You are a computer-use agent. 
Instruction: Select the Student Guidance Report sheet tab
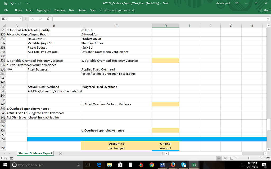pos(35,153)
